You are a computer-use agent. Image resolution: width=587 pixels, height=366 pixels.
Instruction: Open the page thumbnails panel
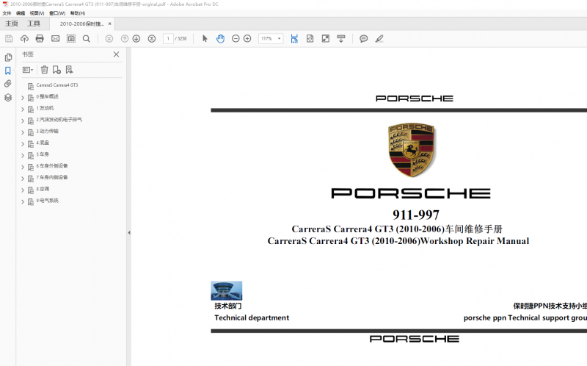click(x=8, y=57)
